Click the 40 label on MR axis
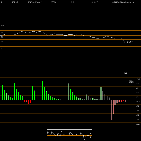Viewport: 141px width, 141px height. (138, 93)
